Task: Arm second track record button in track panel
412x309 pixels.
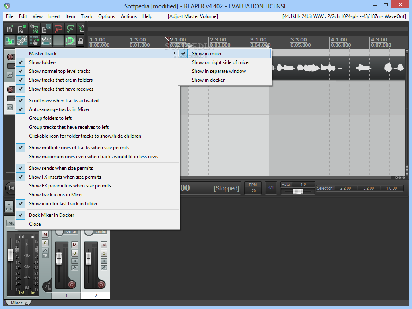Action: [10, 89]
